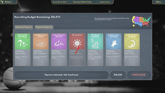
Task: Select the Midwest Elite Recruiting title
Action: point(23,36)
